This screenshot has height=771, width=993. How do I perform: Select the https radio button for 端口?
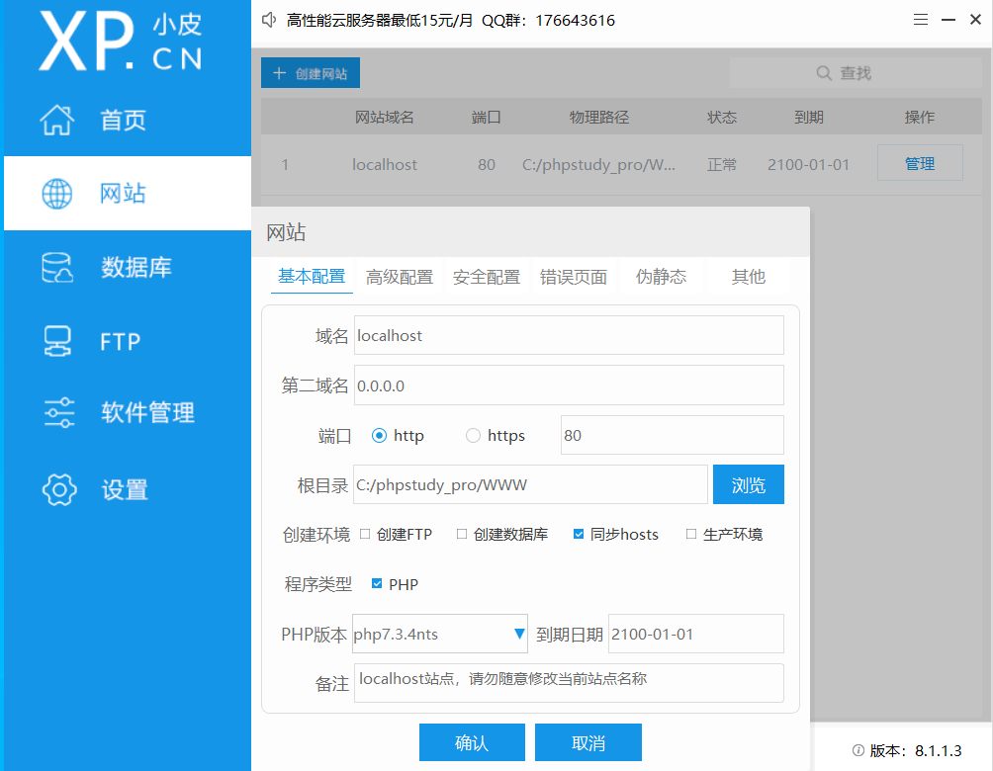[473, 435]
